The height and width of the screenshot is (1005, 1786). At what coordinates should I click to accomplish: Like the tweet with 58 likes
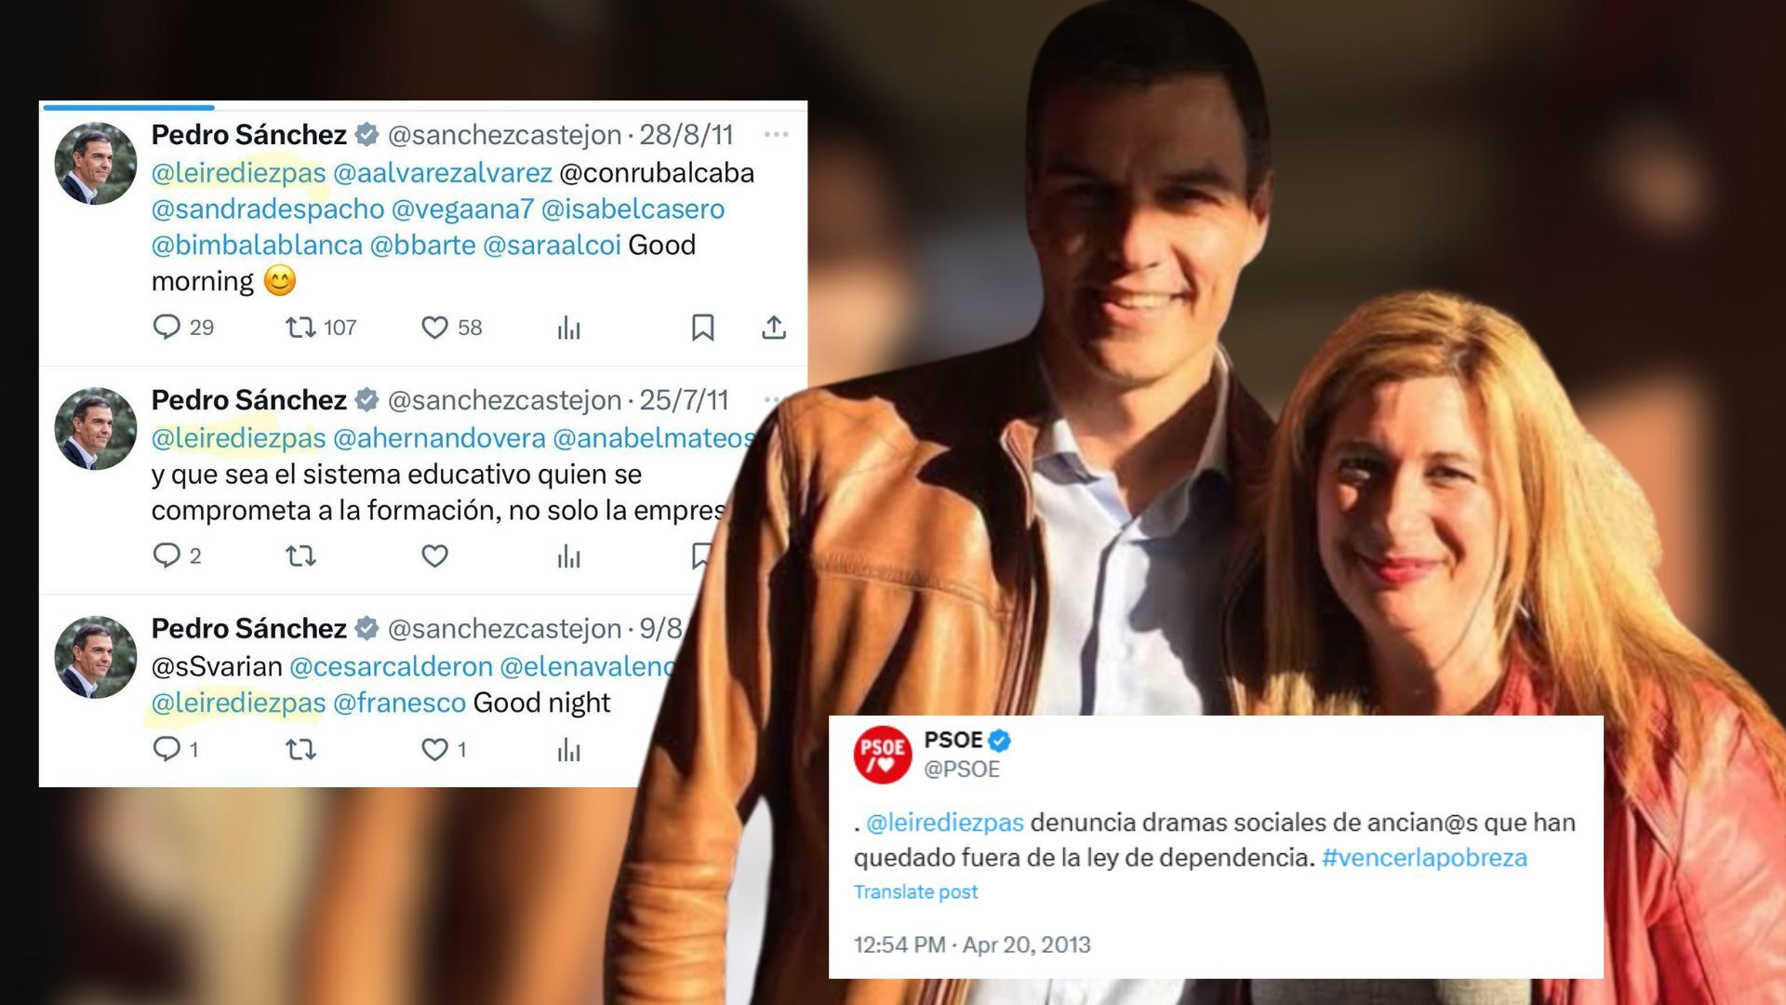(x=451, y=328)
